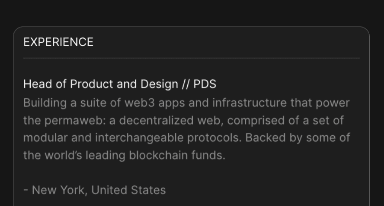This screenshot has height=206, width=384.
Task: Click the Head of Product and Design title
Action: coord(100,84)
